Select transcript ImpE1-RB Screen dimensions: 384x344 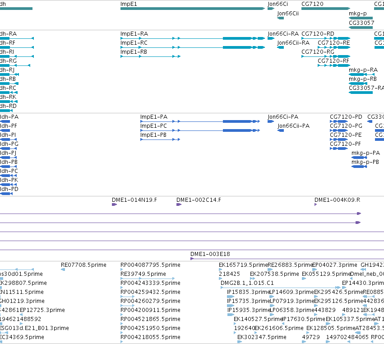[134, 52]
